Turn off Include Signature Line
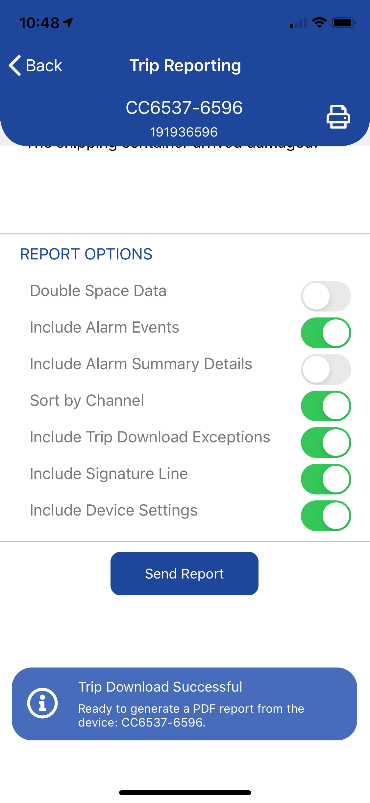 click(x=326, y=479)
